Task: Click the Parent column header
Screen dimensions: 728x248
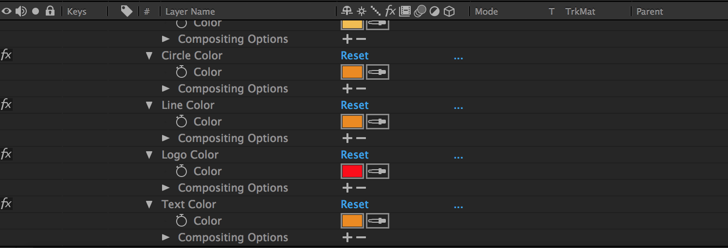Action: 650,11
